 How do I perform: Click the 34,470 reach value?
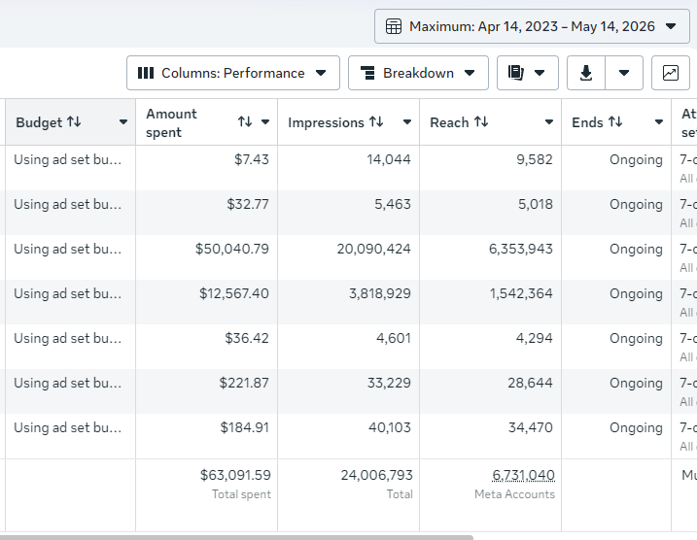point(531,427)
